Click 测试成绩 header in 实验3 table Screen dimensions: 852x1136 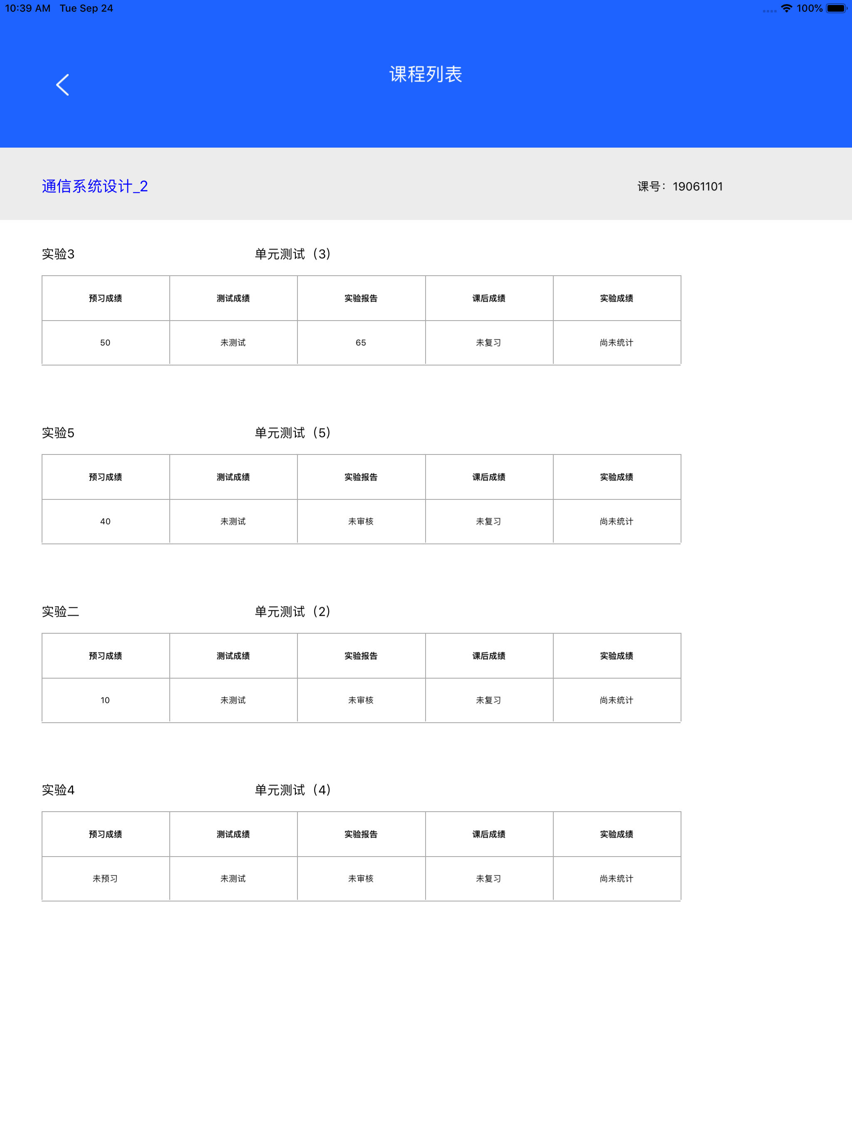233,299
